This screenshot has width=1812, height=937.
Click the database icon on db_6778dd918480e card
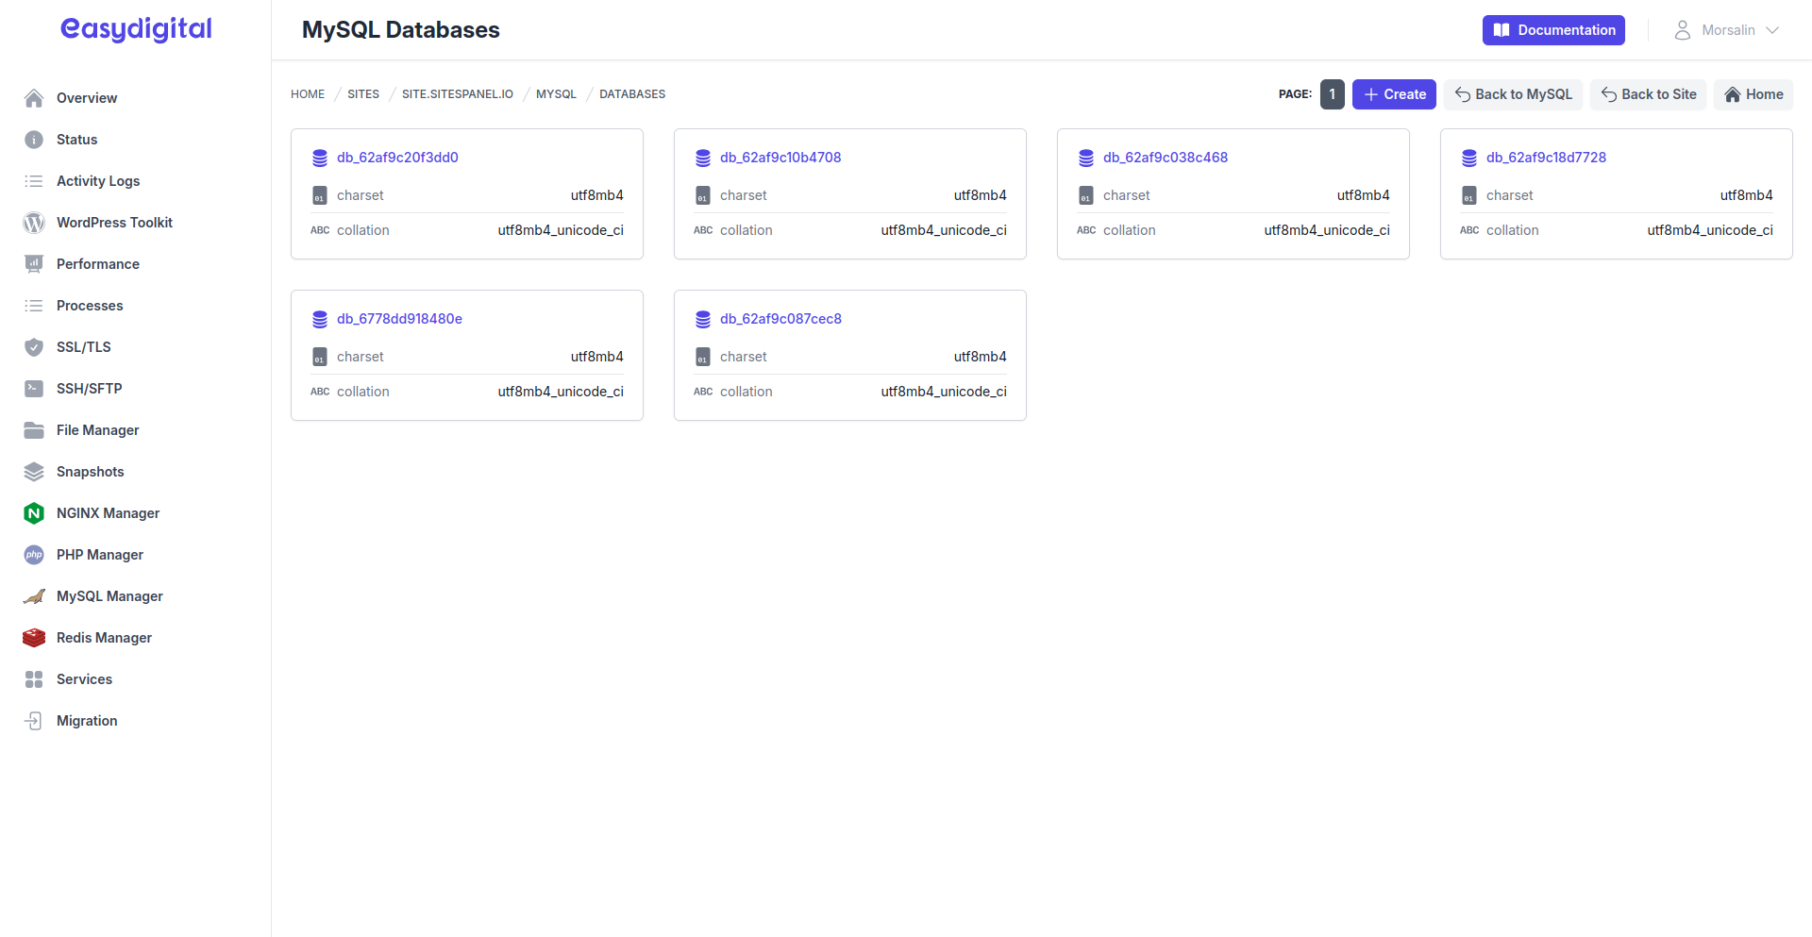click(320, 319)
